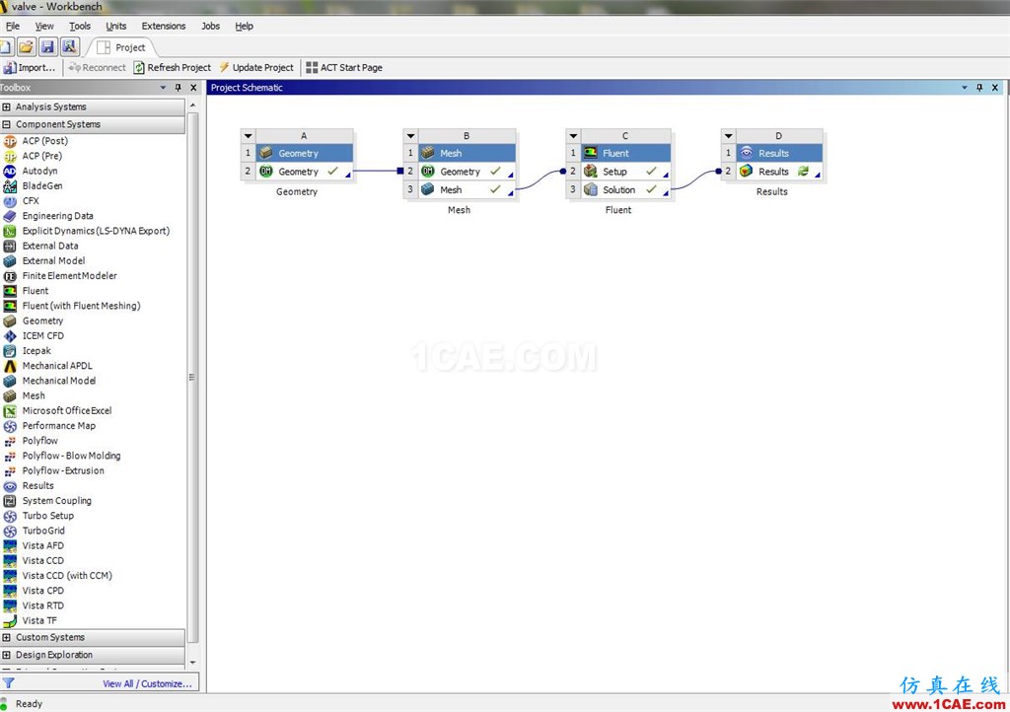The width and height of the screenshot is (1010, 712).
Task: Select External Data in Toolbox
Action: coord(49,246)
